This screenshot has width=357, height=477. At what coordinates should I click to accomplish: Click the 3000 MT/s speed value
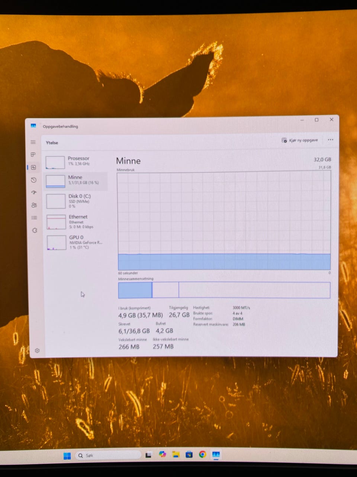(x=241, y=308)
